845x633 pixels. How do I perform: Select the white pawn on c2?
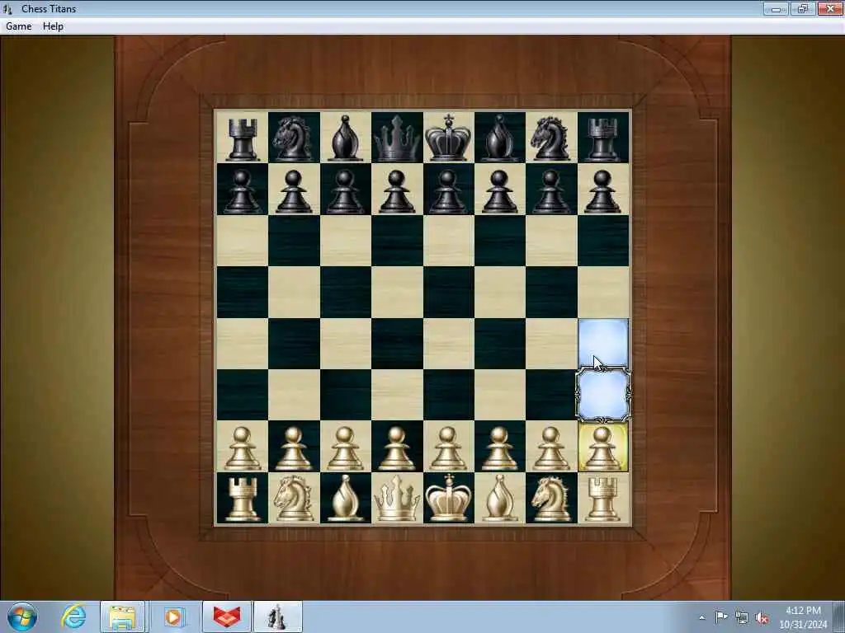[x=345, y=448]
